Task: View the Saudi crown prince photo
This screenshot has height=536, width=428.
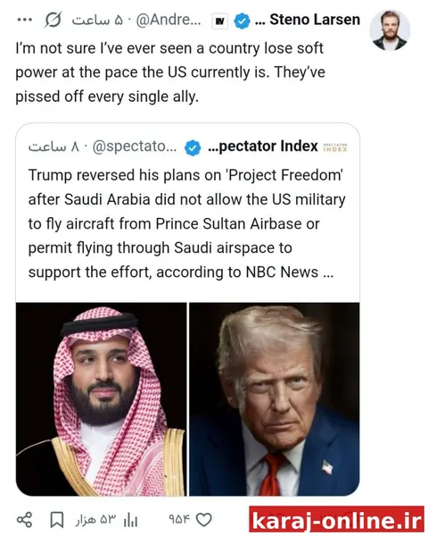Action: [101, 399]
